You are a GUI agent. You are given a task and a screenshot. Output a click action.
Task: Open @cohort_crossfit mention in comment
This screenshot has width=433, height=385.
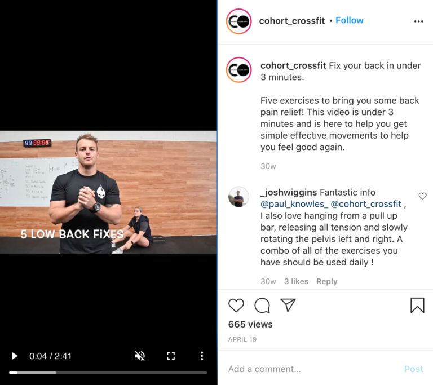(x=365, y=204)
